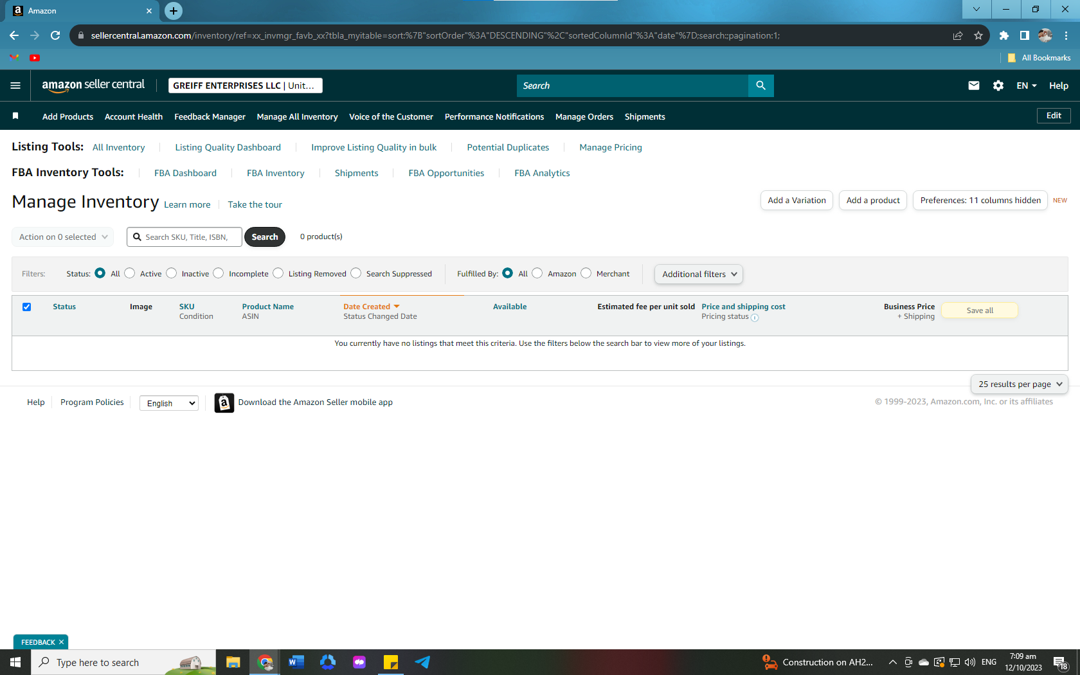Open Preferences: 11 columns hidden

pyautogui.click(x=980, y=201)
